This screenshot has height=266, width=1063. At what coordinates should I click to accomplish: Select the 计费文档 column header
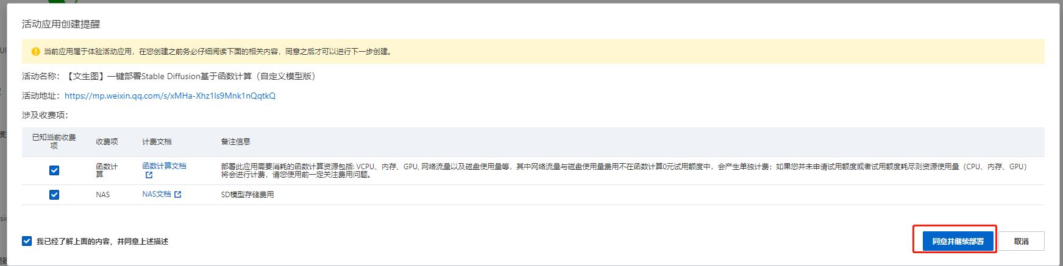pos(157,142)
